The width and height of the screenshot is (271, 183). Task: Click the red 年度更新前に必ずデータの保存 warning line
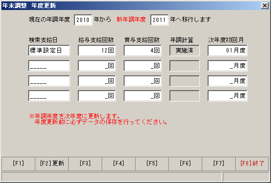pos(101,122)
